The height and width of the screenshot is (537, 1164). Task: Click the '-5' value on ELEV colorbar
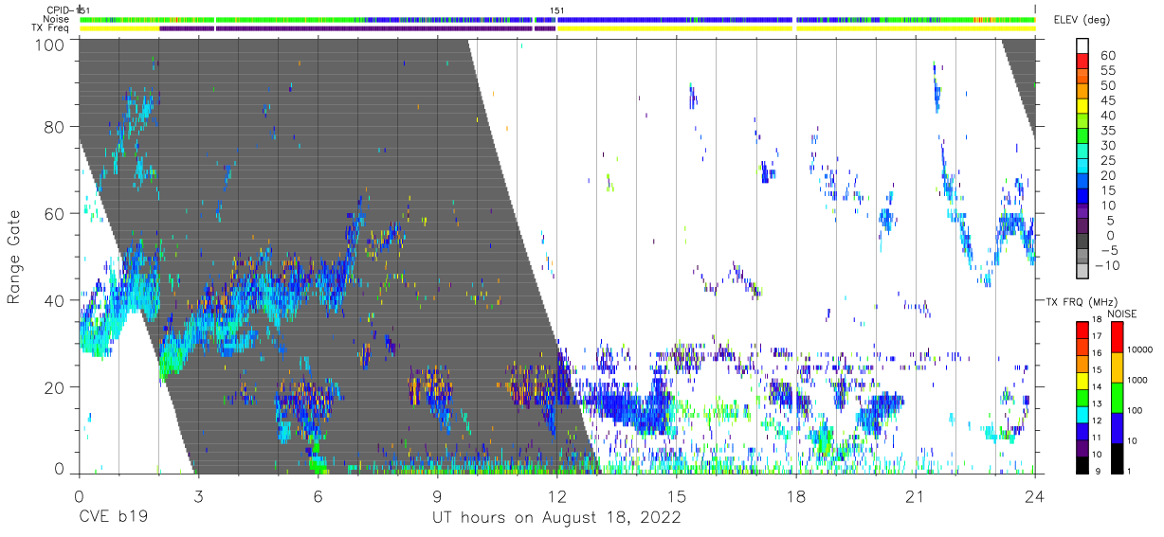[1108, 250]
